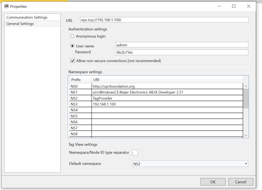
Task: Click the iX application icon in title bar
Action: (6, 6)
